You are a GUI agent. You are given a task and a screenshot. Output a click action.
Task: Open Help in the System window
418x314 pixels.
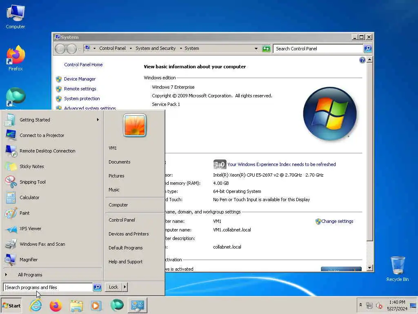tap(362, 60)
